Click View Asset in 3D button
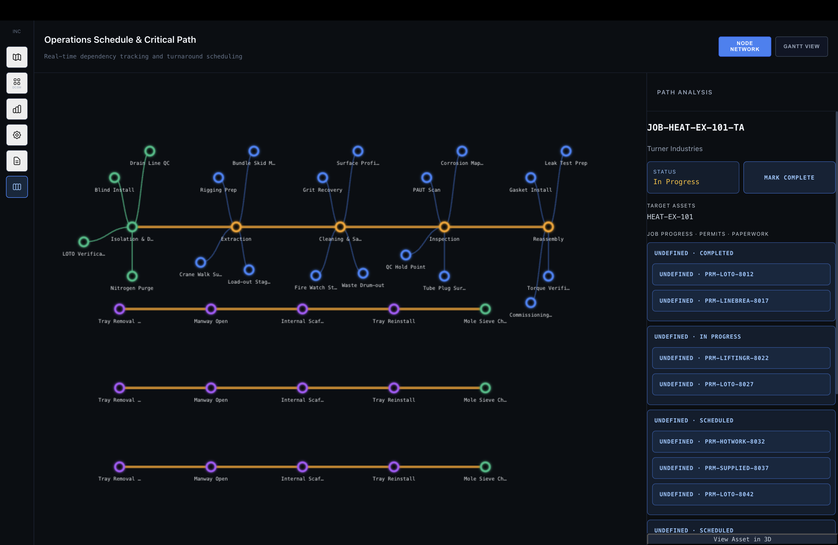The width and height of the screenshot is (838, 545). click(742, 539)
